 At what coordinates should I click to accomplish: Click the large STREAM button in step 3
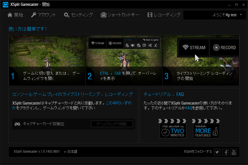point(194,47)
